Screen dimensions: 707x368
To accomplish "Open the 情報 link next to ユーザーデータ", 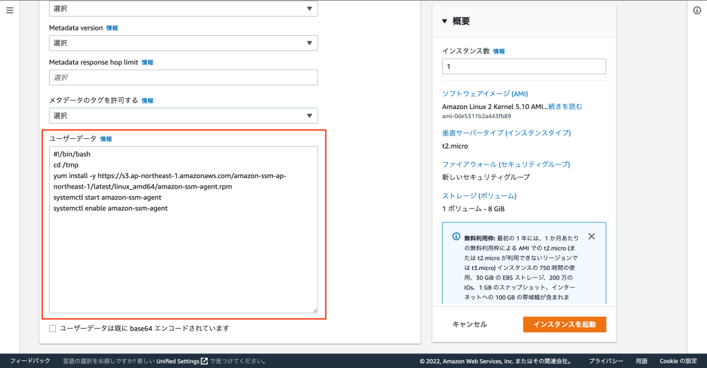I will coord(106,139).
